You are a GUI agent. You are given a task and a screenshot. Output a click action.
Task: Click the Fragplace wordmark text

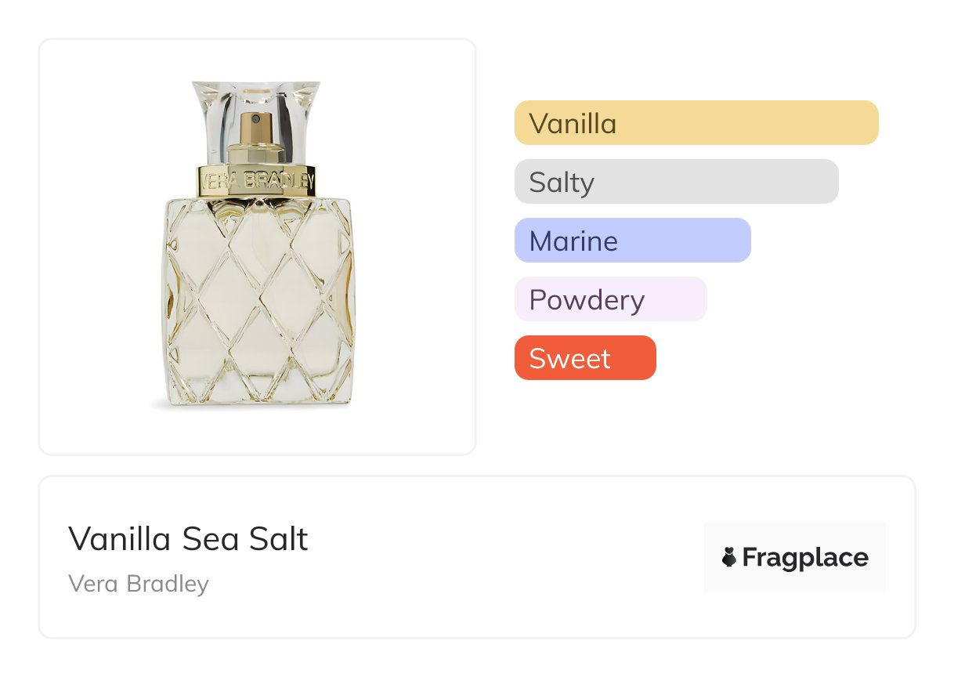[x=804, y=557]
